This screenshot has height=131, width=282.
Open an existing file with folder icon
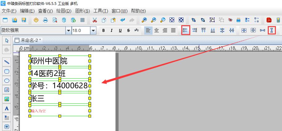tap(15, 20)
